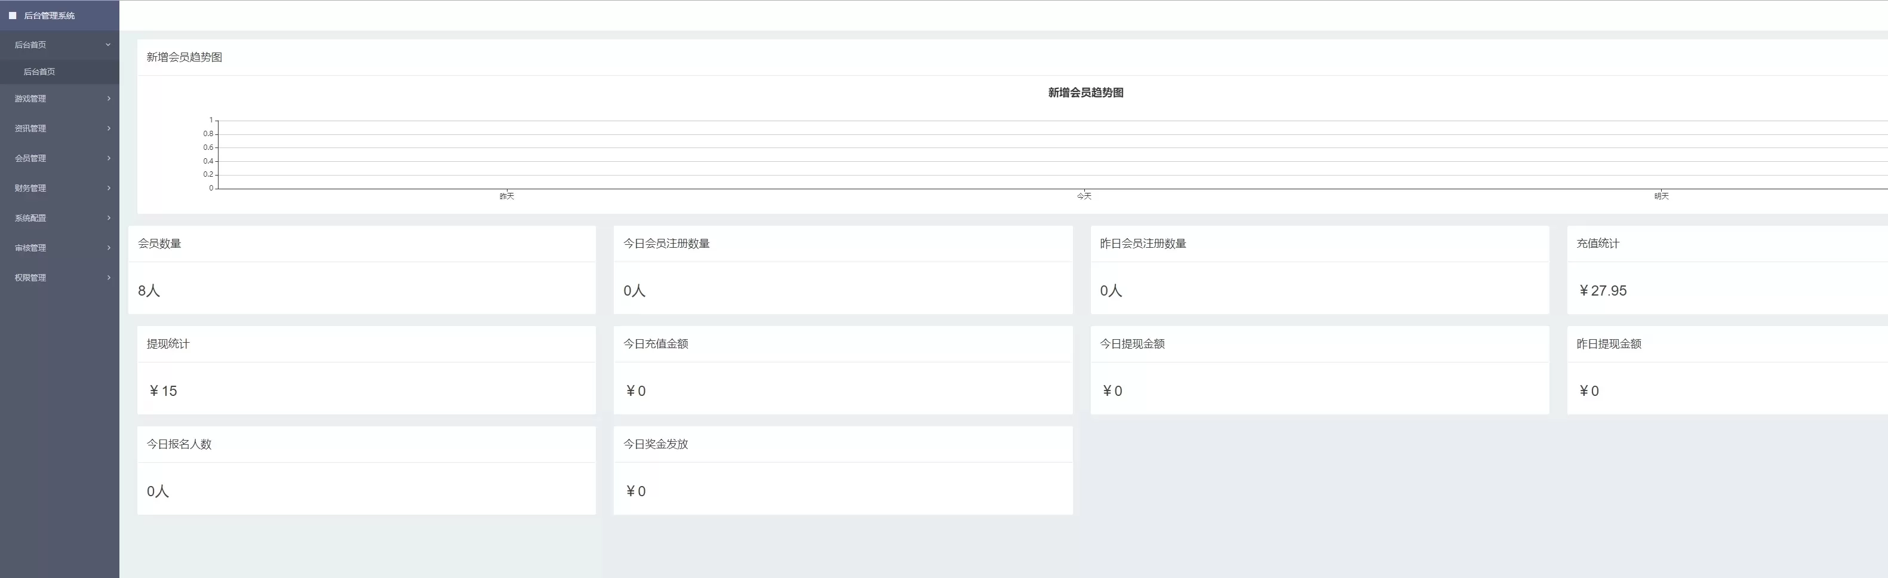Expand 会员管理 in the sidebar

(x=30, y=158)
